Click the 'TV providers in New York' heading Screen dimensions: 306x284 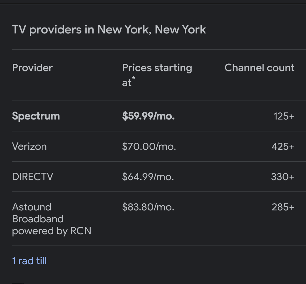(x=109, y=30)
